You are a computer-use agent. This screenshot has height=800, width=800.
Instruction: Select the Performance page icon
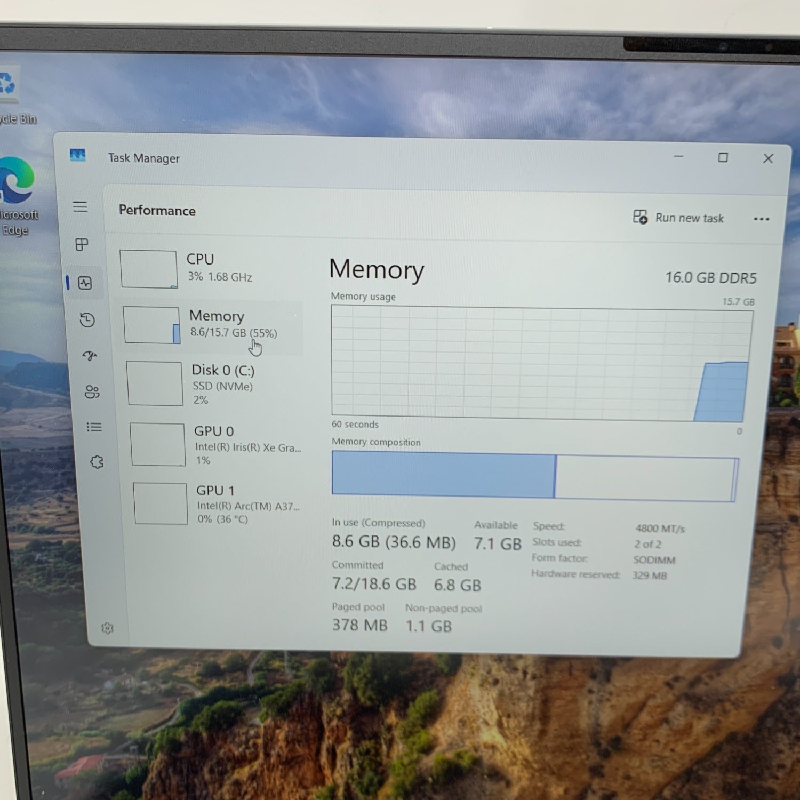point(85,283)
